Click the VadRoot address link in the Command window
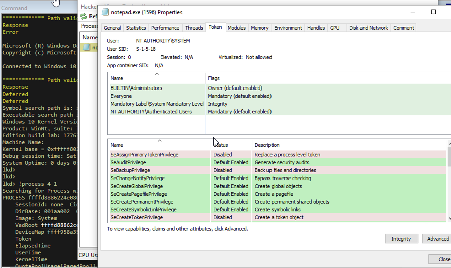 pyautogui.click(x=59, y=225)
